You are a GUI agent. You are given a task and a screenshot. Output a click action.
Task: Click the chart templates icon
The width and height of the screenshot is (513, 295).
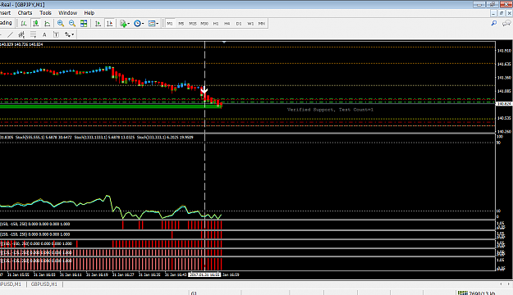click(x=152, y=23)
